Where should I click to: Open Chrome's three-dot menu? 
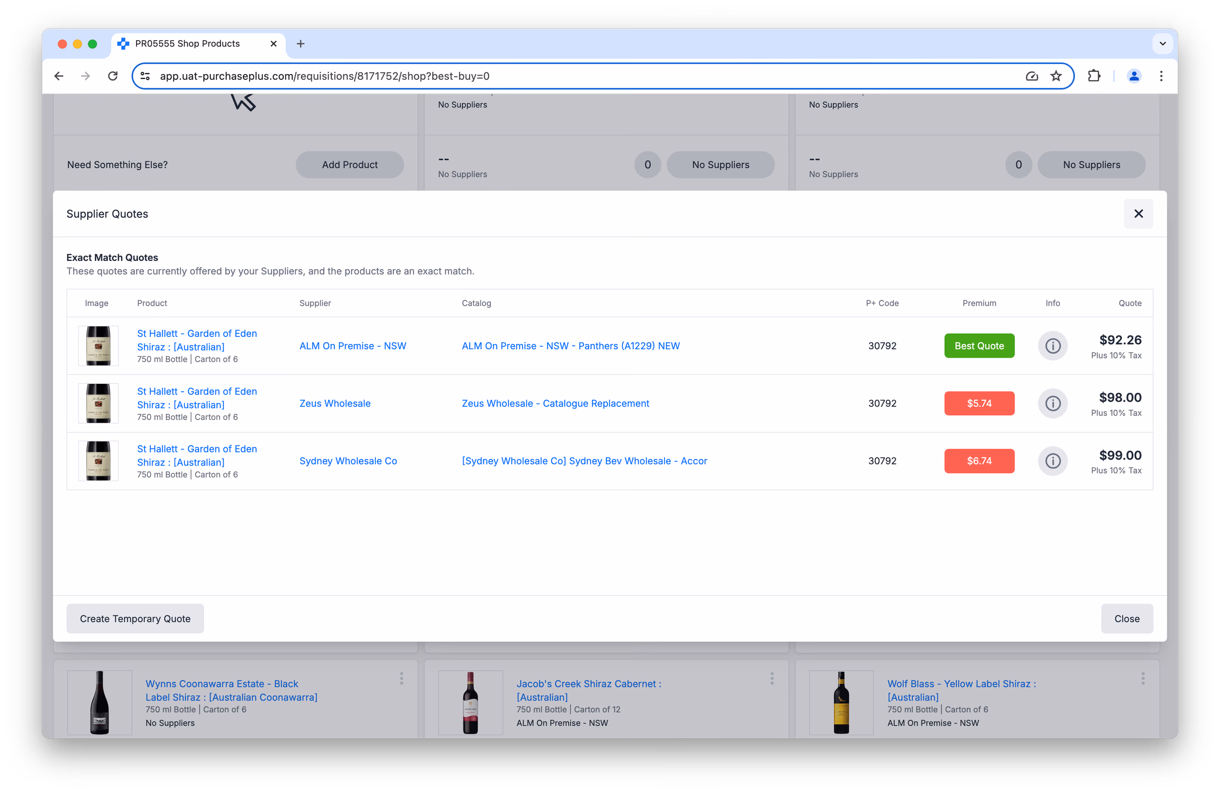[x=1161, y=76]
